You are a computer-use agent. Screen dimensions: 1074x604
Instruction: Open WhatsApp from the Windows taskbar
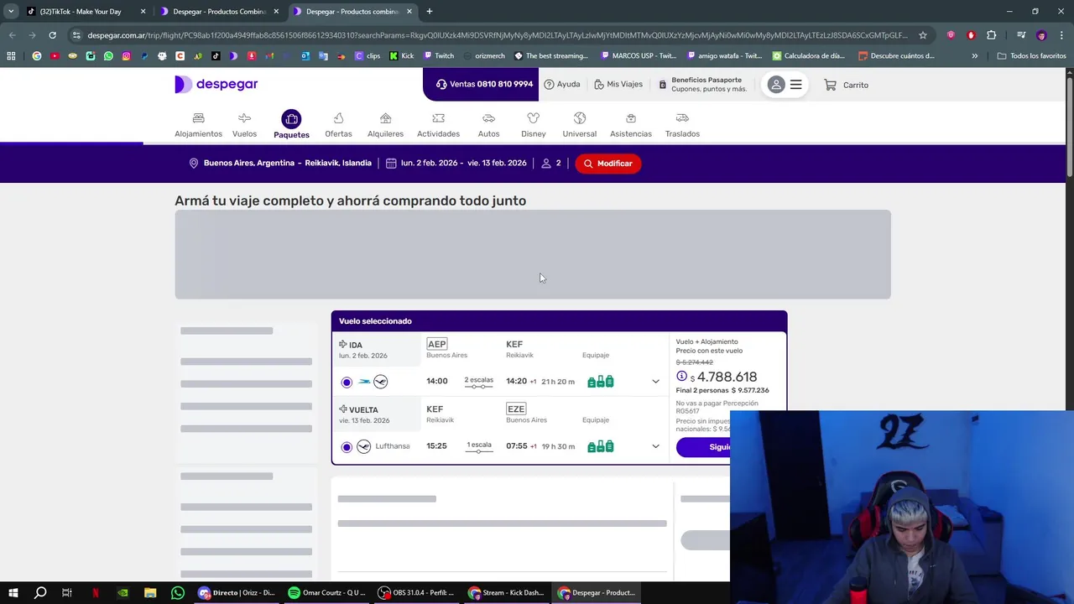pyautogui.click(x=178, y=592)
